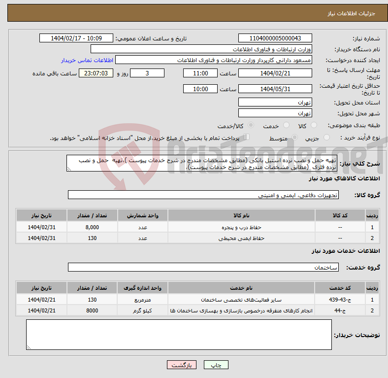Click unit cell مترمربع

pos(142,300)
